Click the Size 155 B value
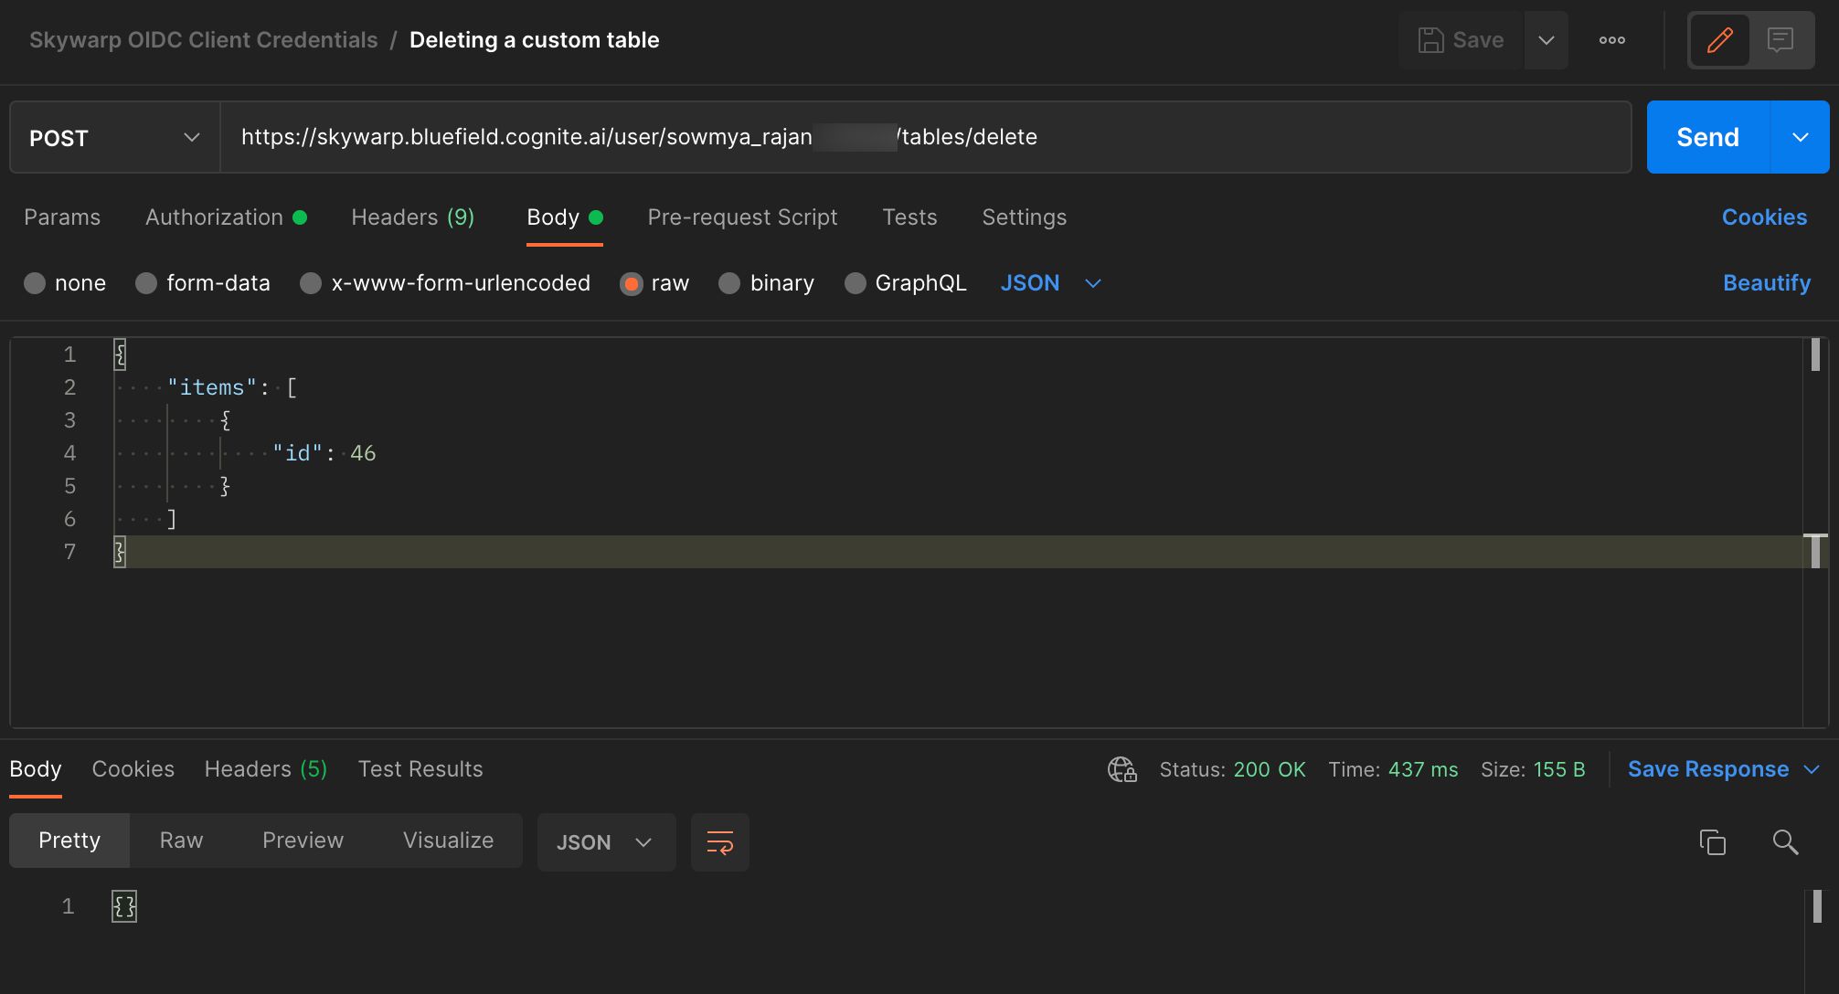This screenshot has width=1839, height=994. point(1559,769)
